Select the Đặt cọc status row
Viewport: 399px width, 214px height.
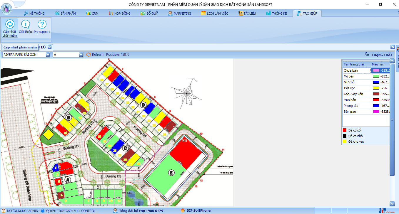[366, 88]
